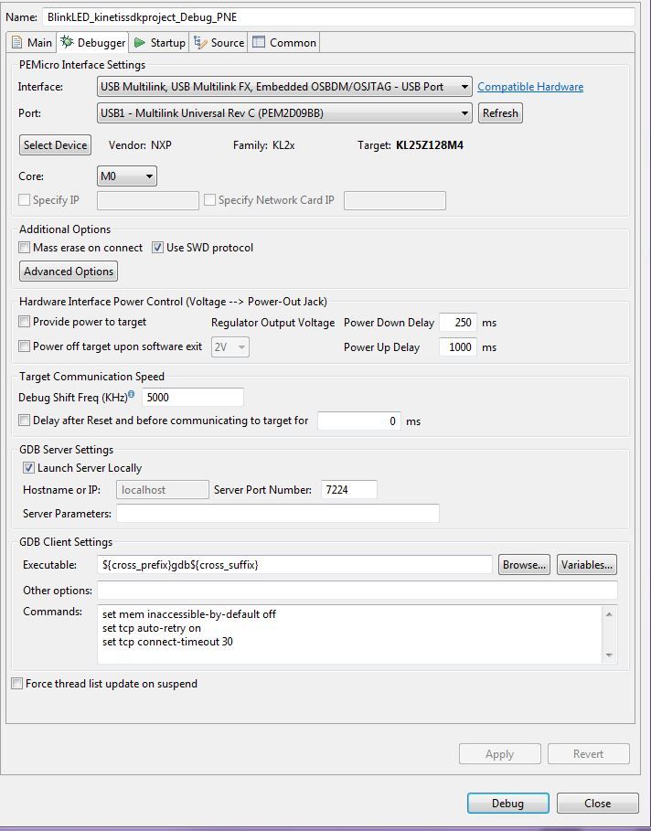The width and height of the screenshot is (651, 831).
Task: Toggle Launch Server Locally checkbox
Action: click(28, 468)
